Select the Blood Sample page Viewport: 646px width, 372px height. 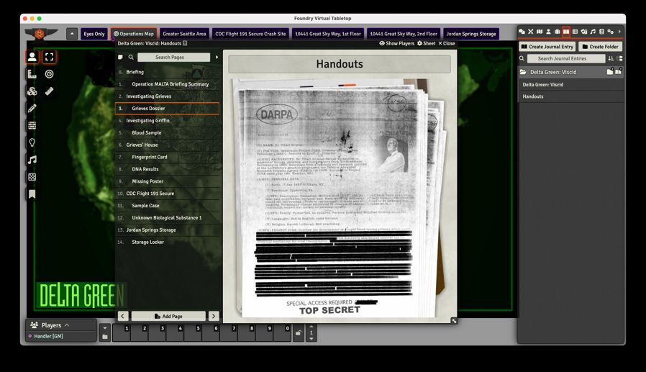tap(168, 132)
